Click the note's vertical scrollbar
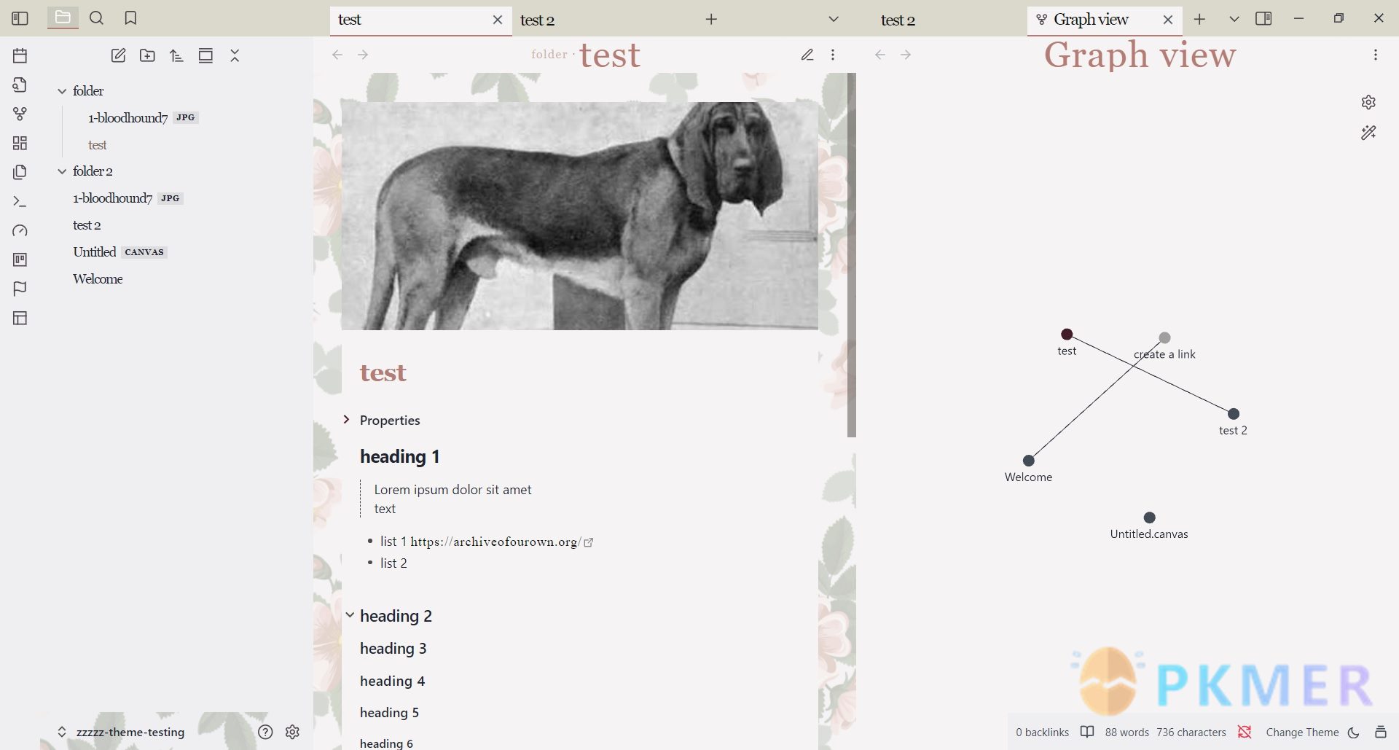Viewport: 1399px width, 750px height. pyautogui.click(x=851, y=255)
